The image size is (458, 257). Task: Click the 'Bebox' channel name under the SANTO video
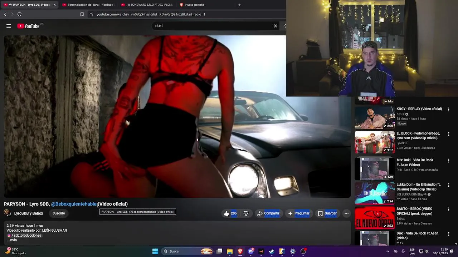pos(401,219)
